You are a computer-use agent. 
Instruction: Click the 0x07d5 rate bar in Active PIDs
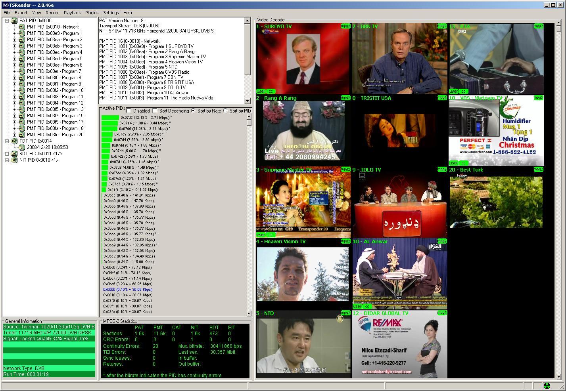[109, 129]
